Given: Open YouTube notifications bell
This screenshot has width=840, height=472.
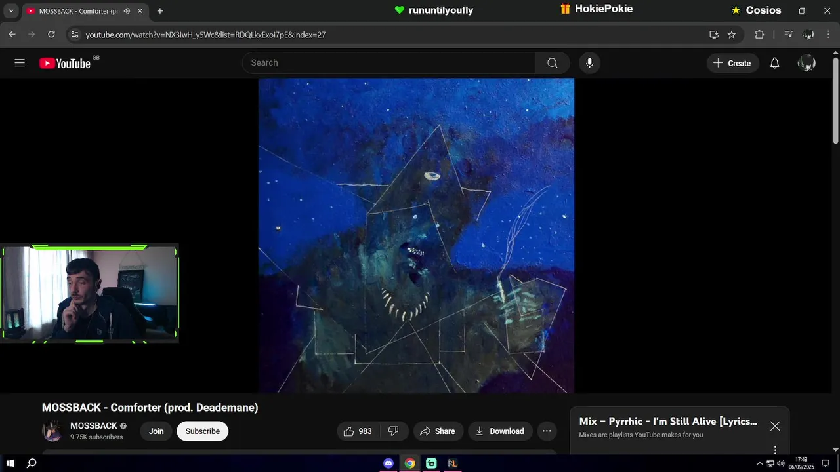Looking at the screenshot, I should coord(774,63).
